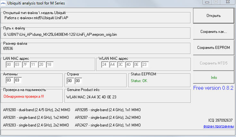Click AR9287 single-band 2x2 MIMO line
This screenshot has width=236, height=137.
pyautogui.click(x=108, y=118)
